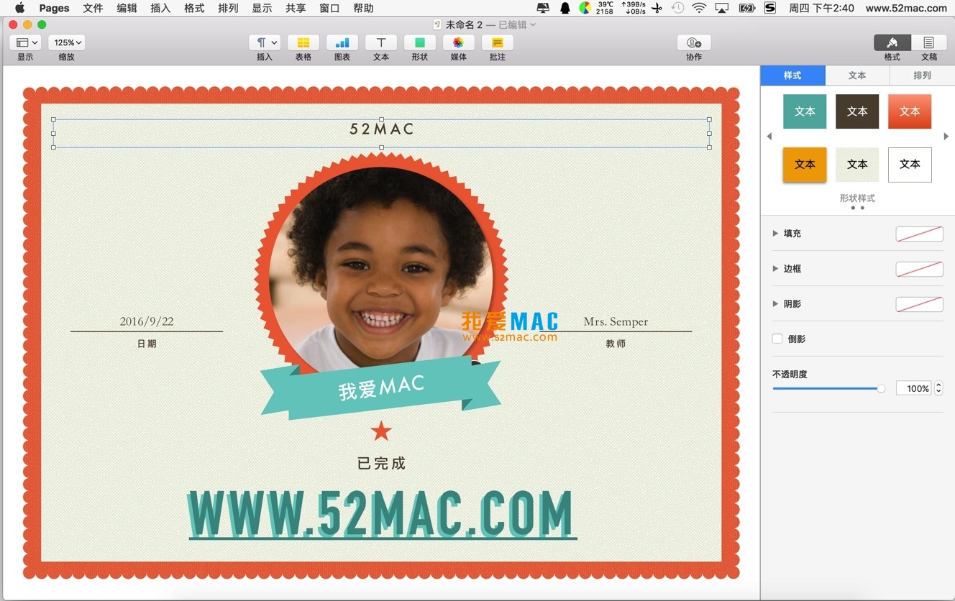955x601 pixels.
Task: Click the colorful circle menu bar icon
Action: point(585,8)
